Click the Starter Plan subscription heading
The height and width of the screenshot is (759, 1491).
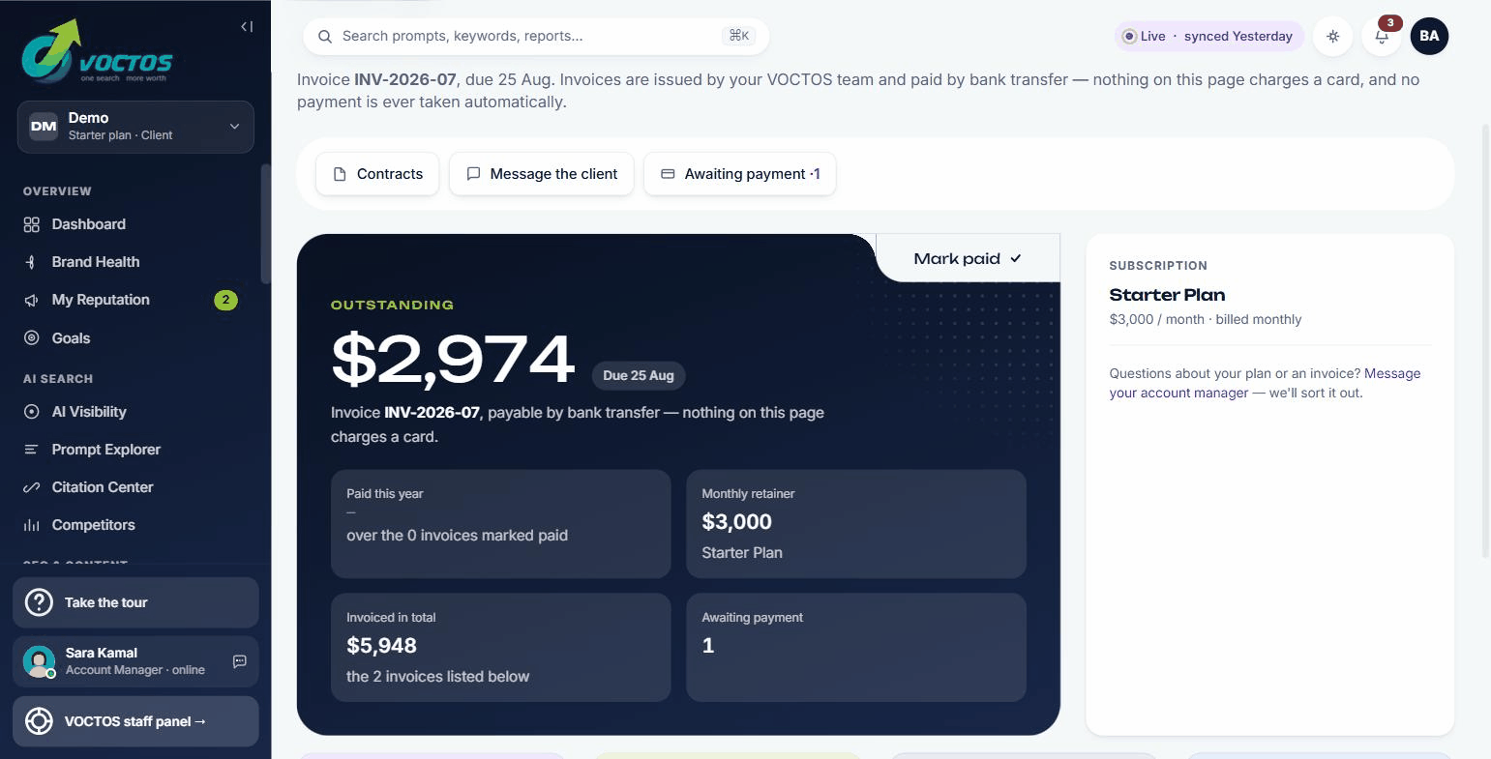(x=1167, y=295)
